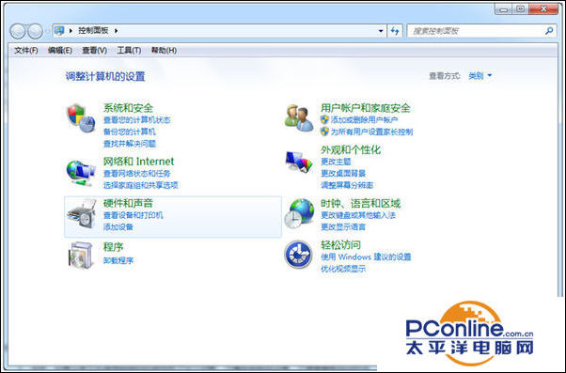Click 备份您的计算机 link

129,132
